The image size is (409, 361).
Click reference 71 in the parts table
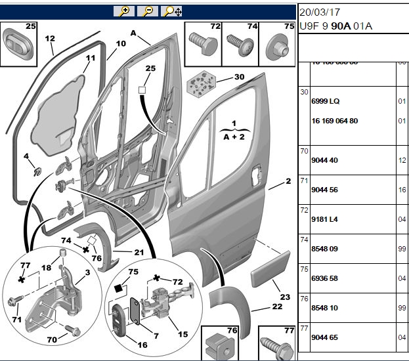(304, 180)
